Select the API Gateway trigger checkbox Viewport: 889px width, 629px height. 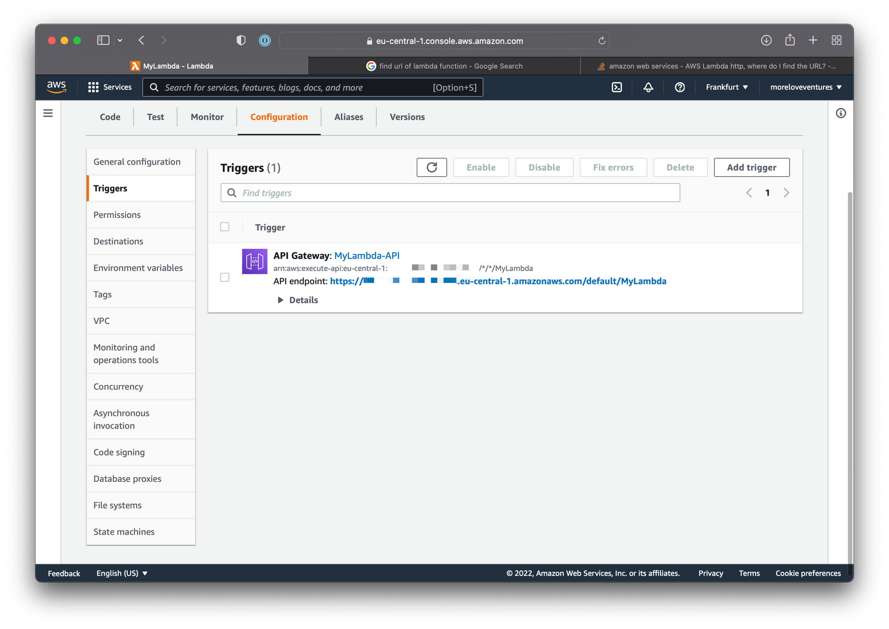pyautogui.click(x=224, y=277)
